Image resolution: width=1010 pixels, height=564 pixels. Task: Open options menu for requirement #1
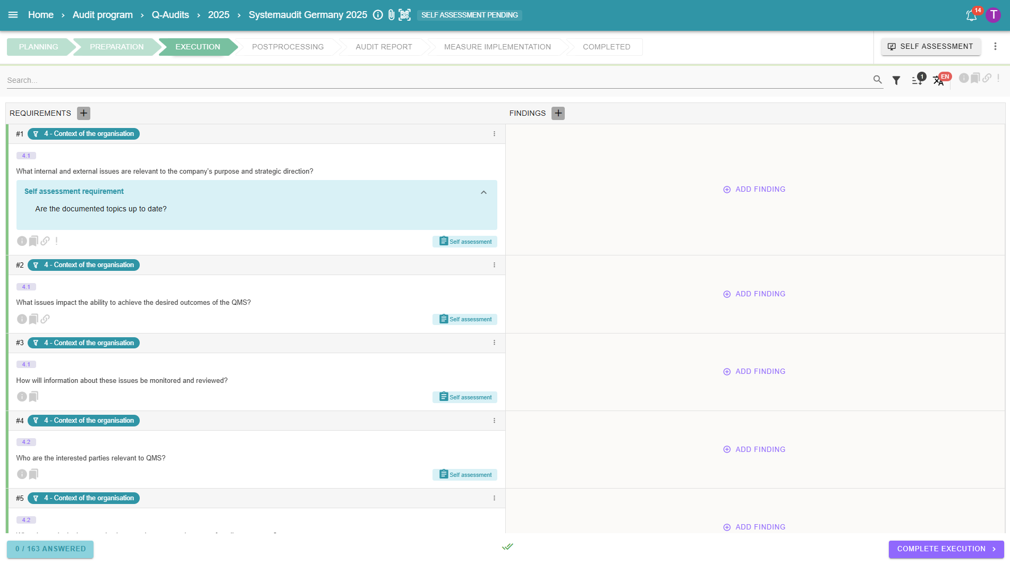494,134
